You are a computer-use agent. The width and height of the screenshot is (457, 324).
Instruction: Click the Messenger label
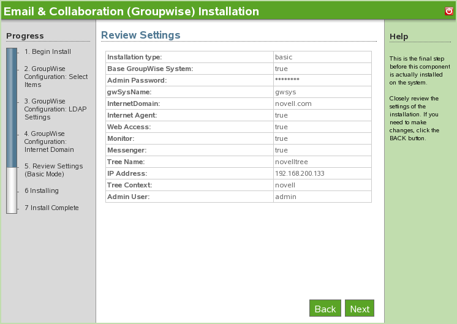click(127, 150)
